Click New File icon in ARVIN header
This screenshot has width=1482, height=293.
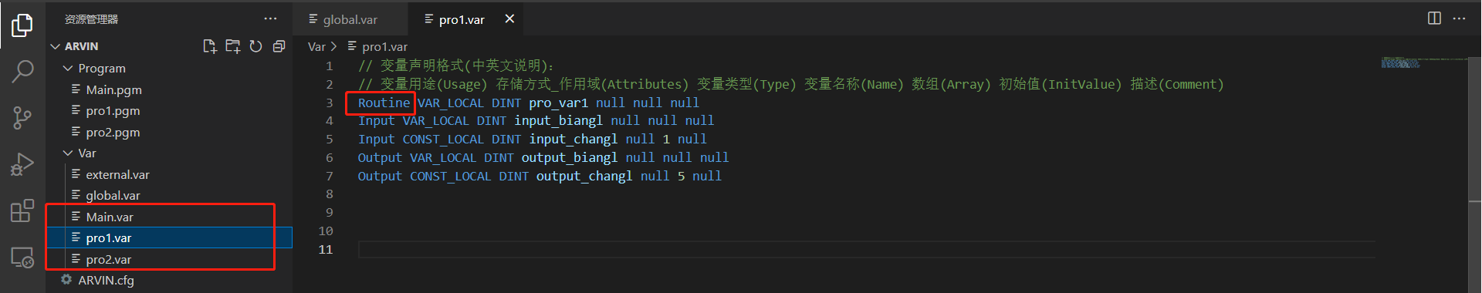209,46
